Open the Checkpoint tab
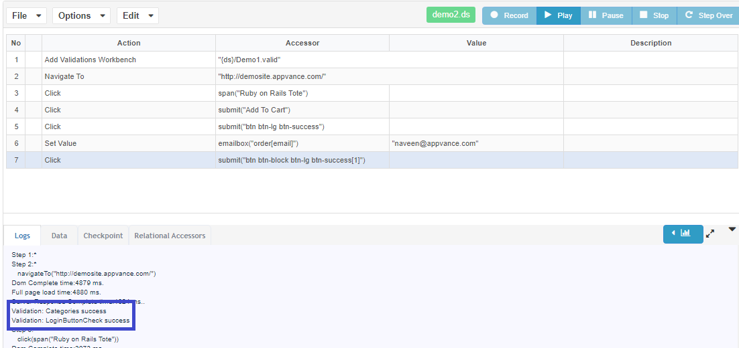The image size is (739, 348). click(103, 236)
